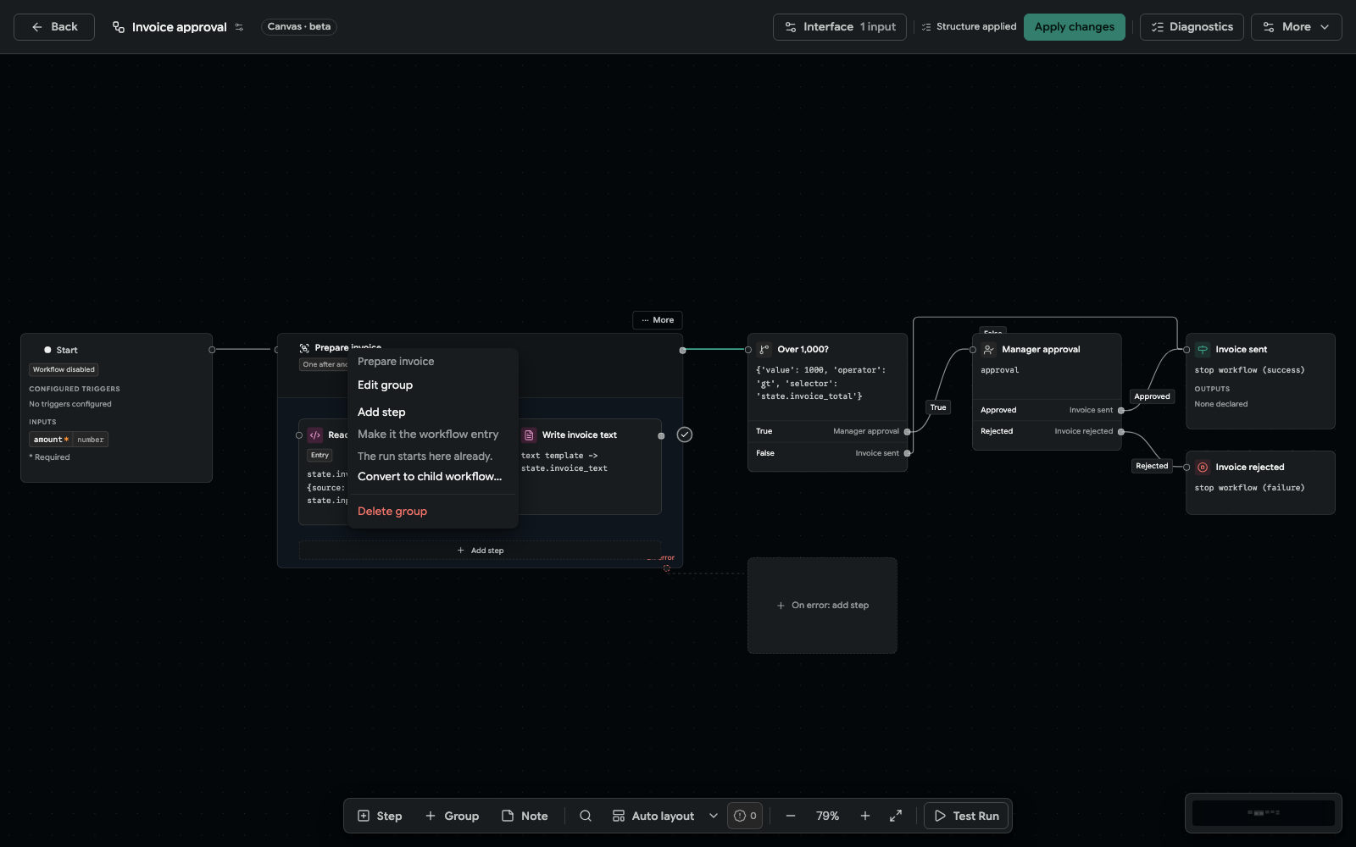Click the minimap thumbnail
The image size is (1356, 847).
1264,813
